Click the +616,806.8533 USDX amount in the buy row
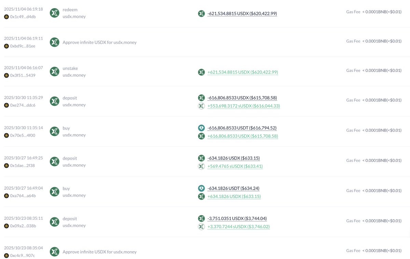The width and height of the screenshot is (410, 259). [243, 136]
